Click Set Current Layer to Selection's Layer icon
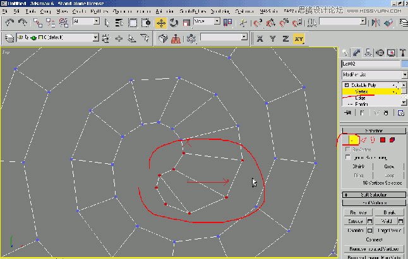The image size is (408, 259). pyautogui.click(x=145, y=38)
